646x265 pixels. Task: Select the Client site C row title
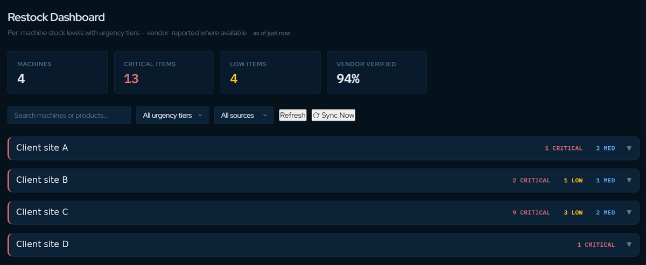pyautogui.click(x=42, y=212)
